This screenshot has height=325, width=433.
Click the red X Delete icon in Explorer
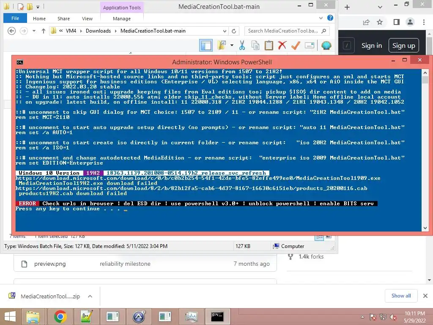click(282, 45)
